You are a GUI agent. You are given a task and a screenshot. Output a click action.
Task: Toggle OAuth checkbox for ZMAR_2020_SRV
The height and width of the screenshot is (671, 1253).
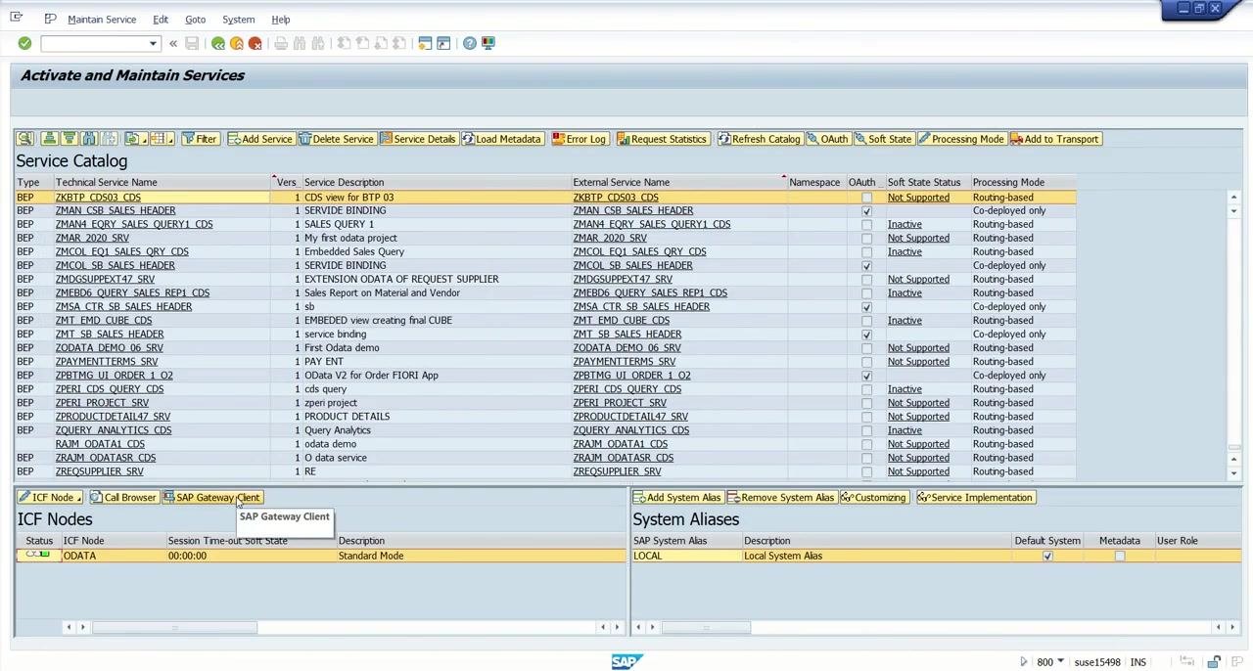[866, 239]
